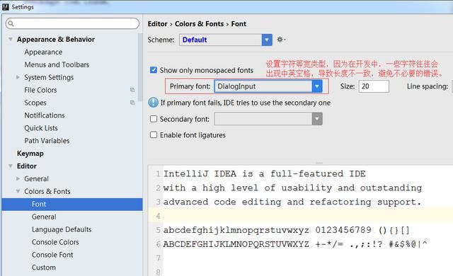Click preview line of uppercase alphabet
453x276 pixels.
tap(295, 244)
